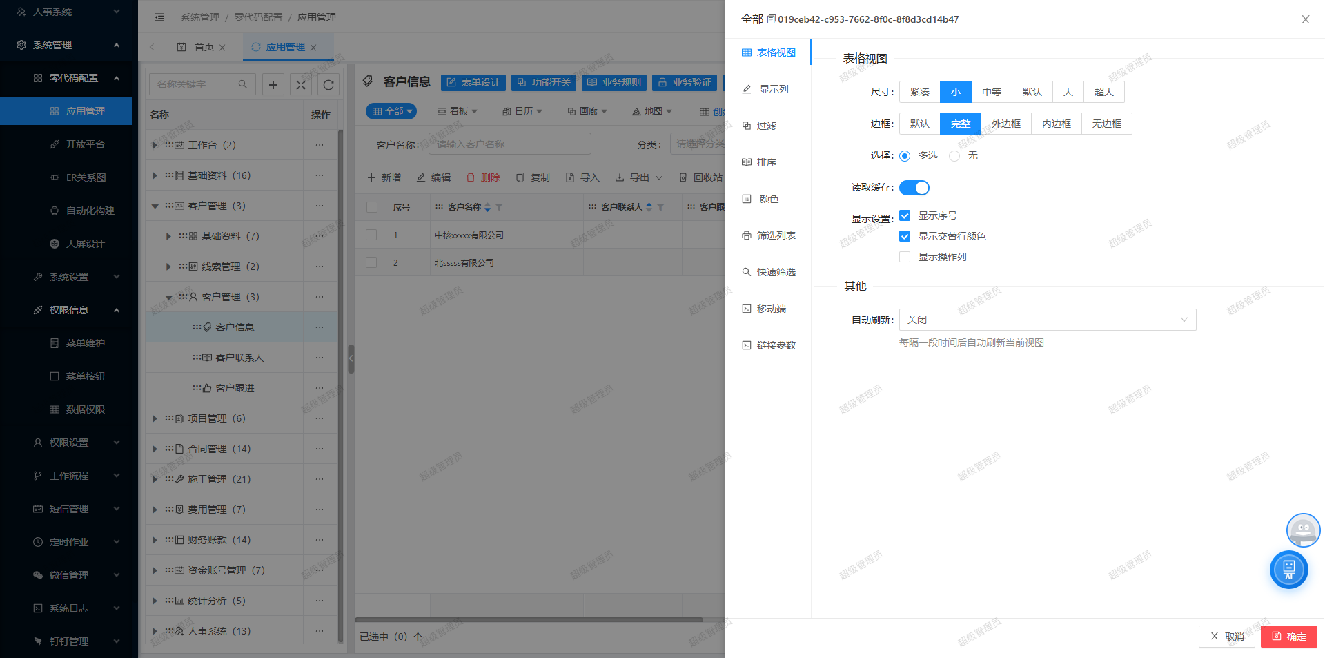Open 开放平台 in the sidebar
The height and width of the screenshot is (658, 1325).
66,144
